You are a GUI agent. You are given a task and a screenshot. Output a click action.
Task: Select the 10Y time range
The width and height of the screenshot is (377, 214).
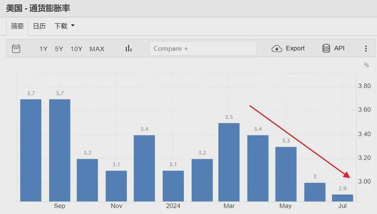[x=76, y=49]
